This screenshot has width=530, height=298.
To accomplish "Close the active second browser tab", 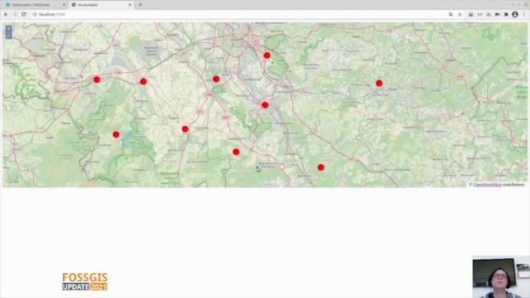I will point(130,5).
